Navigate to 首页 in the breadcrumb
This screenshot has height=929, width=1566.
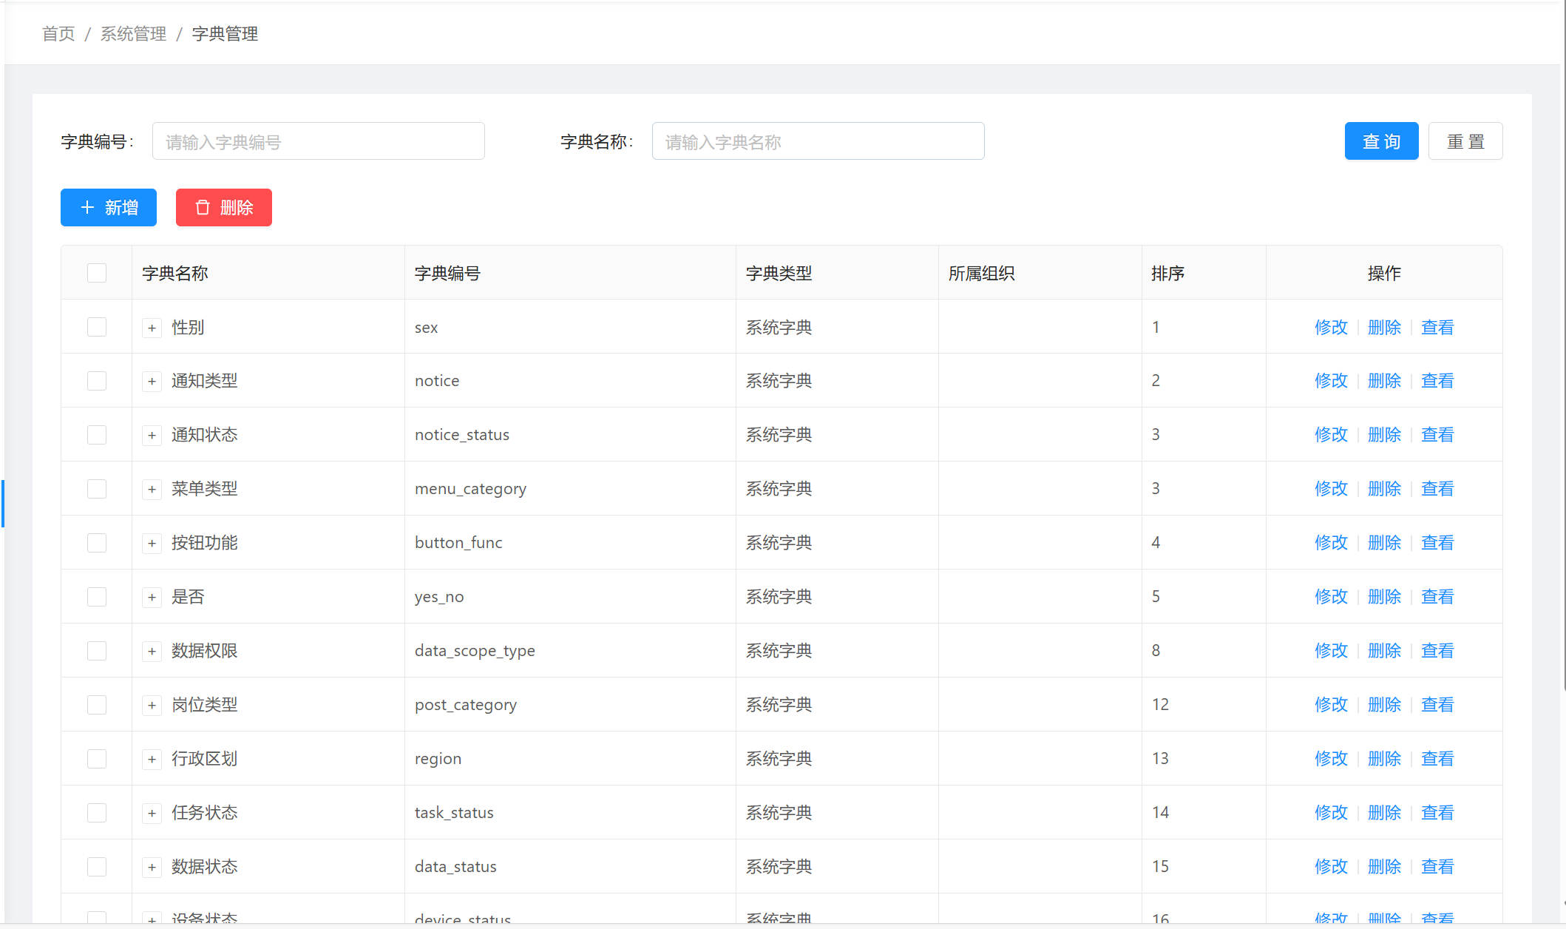pos(58,34)
